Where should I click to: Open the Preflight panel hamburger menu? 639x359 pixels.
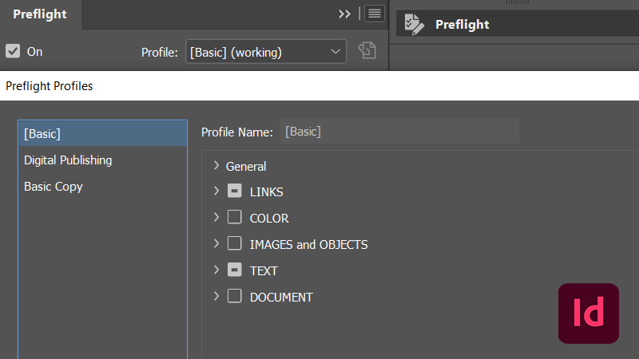[375, 14]
